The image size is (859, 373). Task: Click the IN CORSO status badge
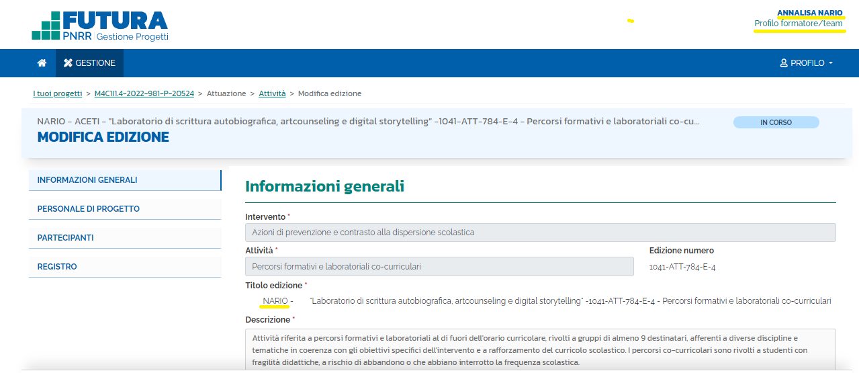tap(776, 122)
